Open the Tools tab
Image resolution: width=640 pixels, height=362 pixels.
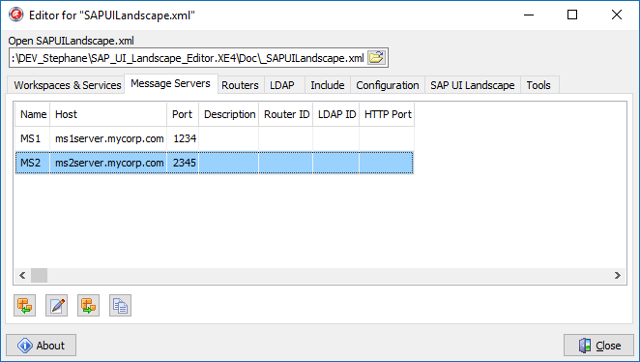538,85
